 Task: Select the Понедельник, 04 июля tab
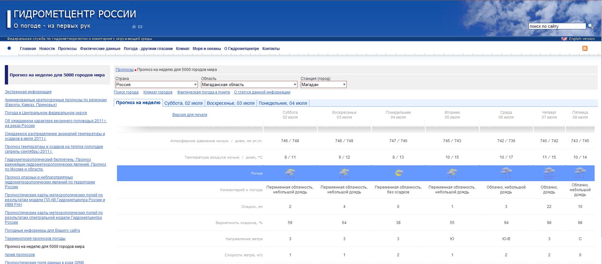pos(283,103)
